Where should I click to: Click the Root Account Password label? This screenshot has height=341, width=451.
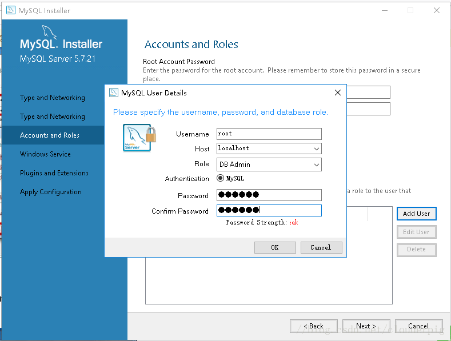point(179,62)
